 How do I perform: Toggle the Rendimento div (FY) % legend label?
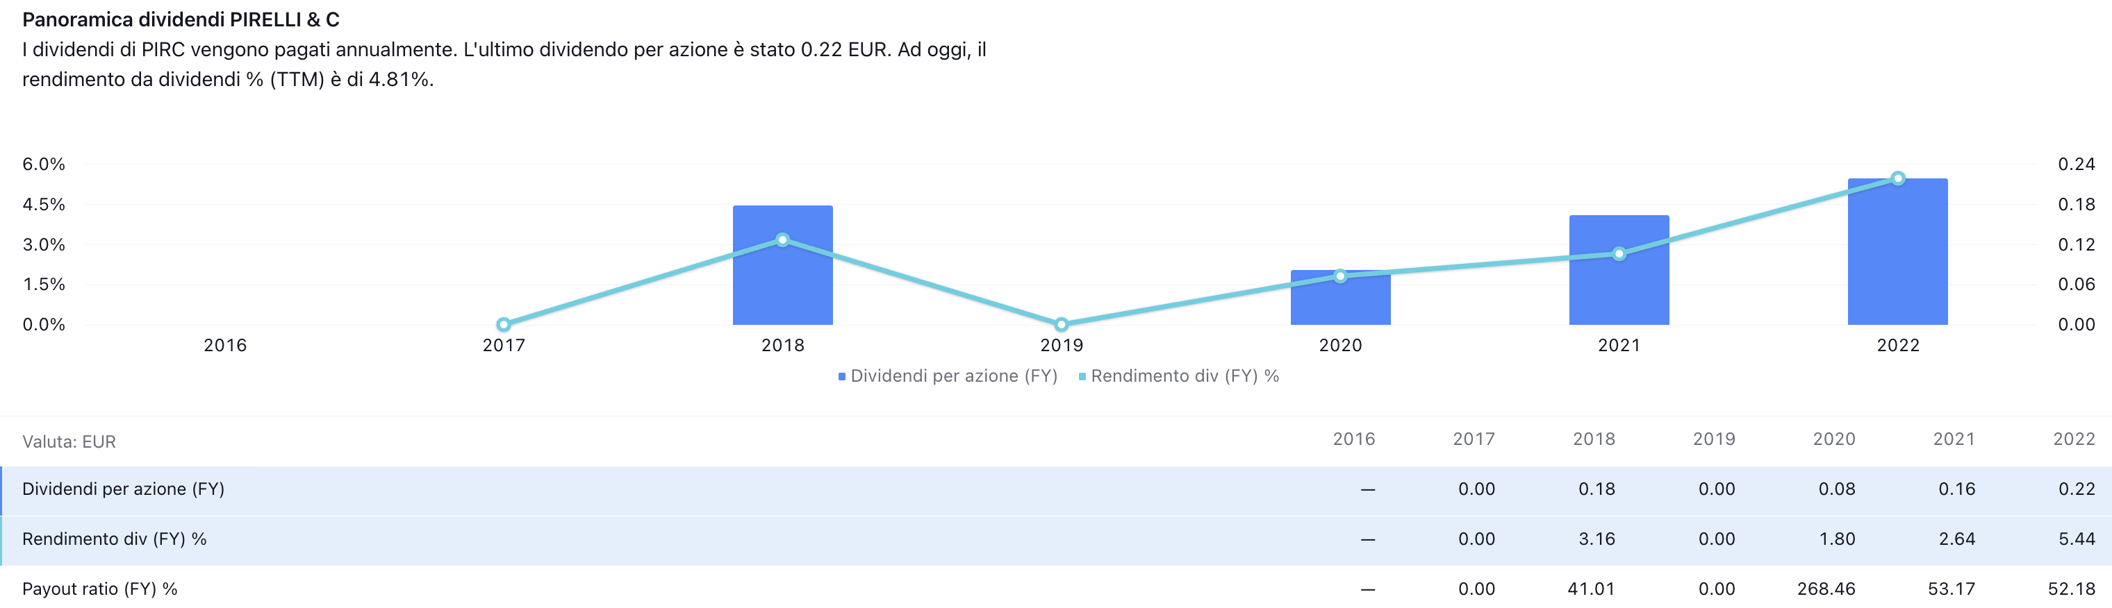pyautogui.click(x=1185, y=376)
